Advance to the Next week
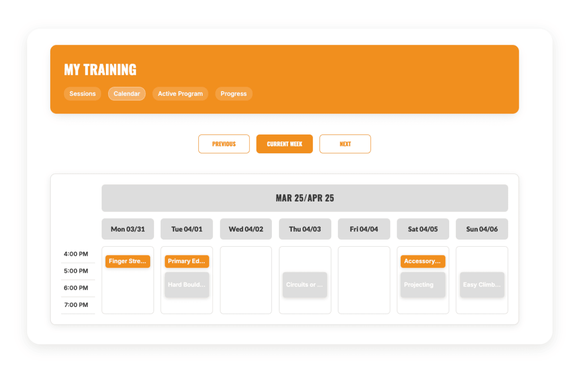Image resolution: width=577 pixels, height=367 pixels. click(345, 144)
